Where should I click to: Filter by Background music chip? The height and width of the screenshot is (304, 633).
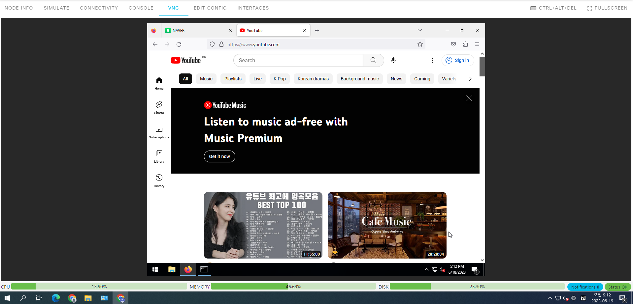click(x=360, y=79)
